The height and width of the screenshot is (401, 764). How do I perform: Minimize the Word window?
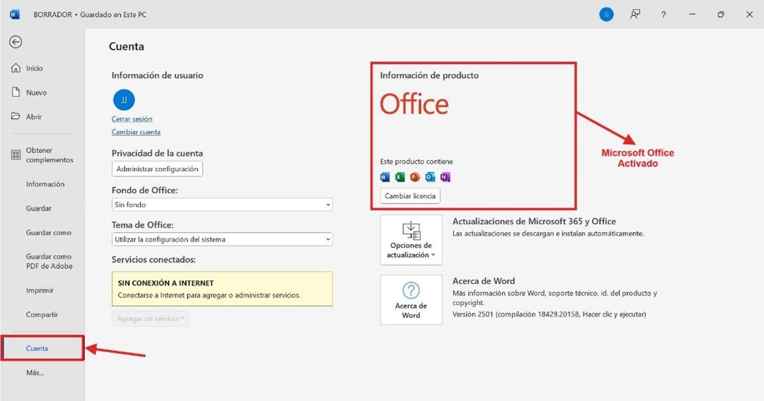(x=692, y=15)
